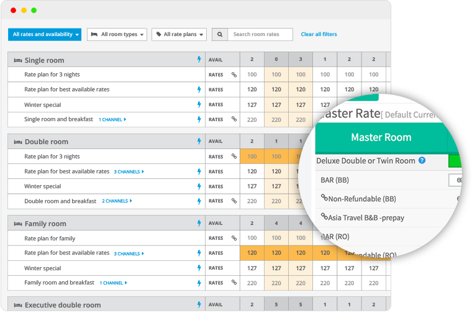Click link icon in Family room and breakfast row
This screenshot has height=323, width=472.
[234, 282]
